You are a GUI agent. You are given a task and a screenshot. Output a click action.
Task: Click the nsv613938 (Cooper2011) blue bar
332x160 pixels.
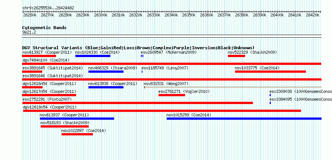(106, 87)
